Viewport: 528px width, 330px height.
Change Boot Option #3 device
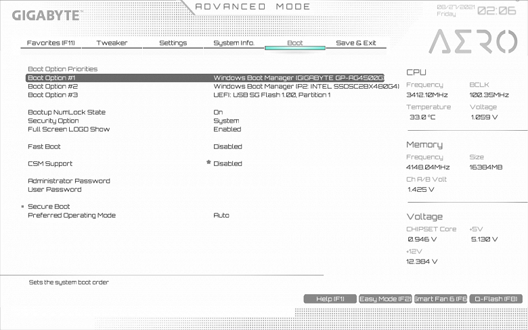coord(271,95)
